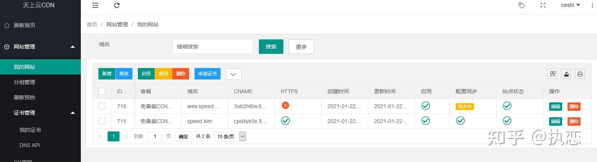Click the tag icon in the header

[521, 5]
